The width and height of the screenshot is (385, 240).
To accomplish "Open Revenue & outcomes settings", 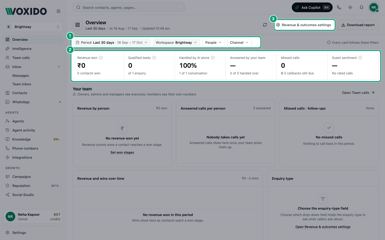I will [305, 25].
